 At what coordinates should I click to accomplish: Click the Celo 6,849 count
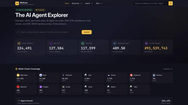[87, 79]
